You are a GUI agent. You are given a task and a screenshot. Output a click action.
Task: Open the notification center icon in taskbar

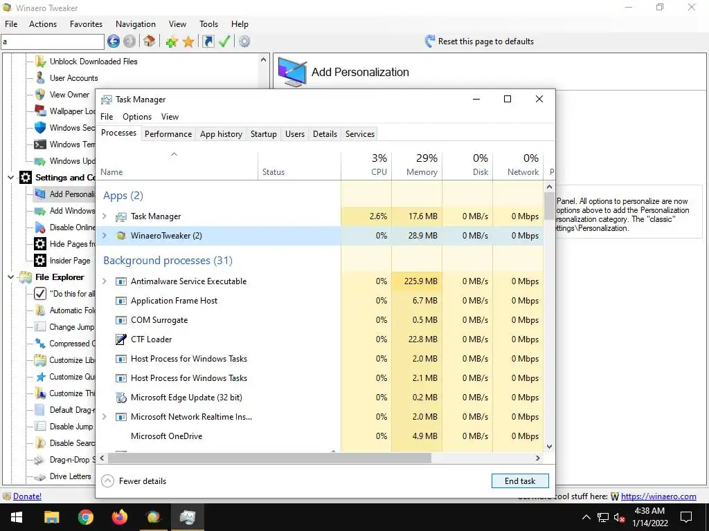686,517
